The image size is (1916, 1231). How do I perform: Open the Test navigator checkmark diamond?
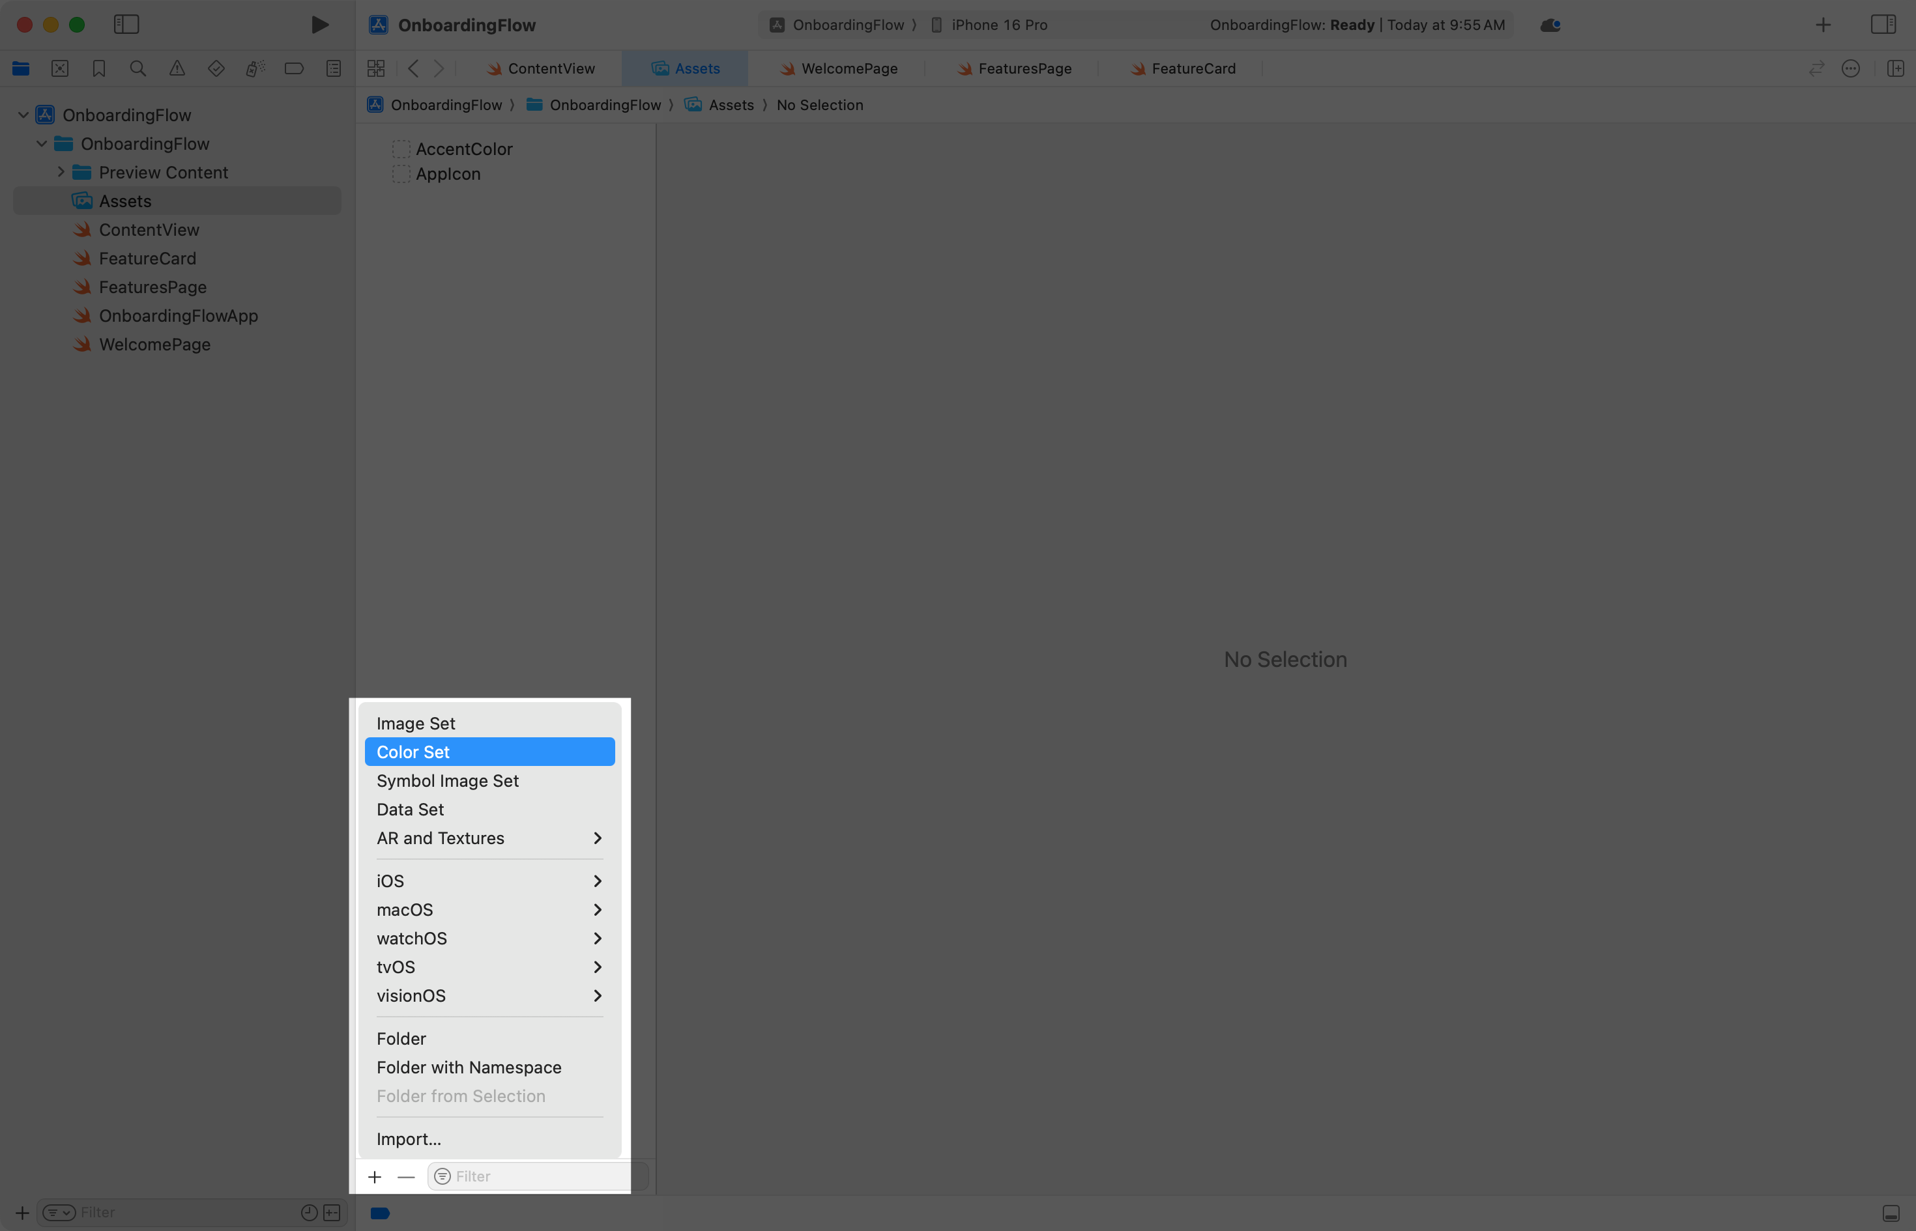click(x=216, y=68)
